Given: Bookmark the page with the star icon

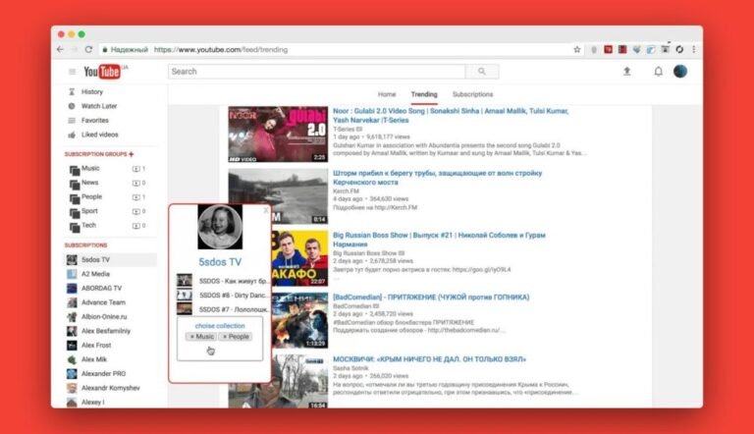Looking at the screenshot, I should tap(577, 49).
